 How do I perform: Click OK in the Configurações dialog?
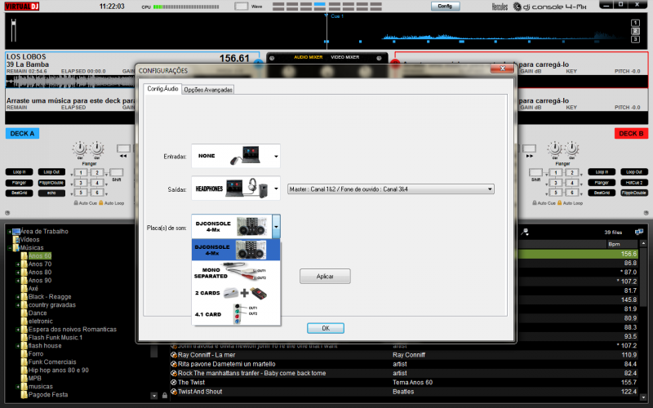click(x=326, y=328)
